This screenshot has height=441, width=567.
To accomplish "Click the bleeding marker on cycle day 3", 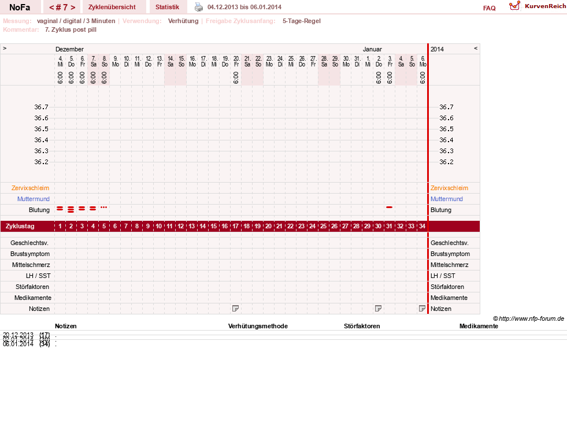I will tap(82, 209).
